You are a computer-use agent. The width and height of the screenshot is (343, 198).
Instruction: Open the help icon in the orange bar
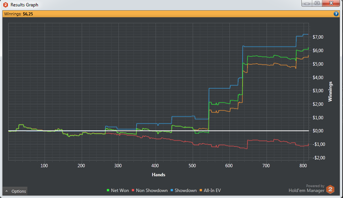point(336,14)
